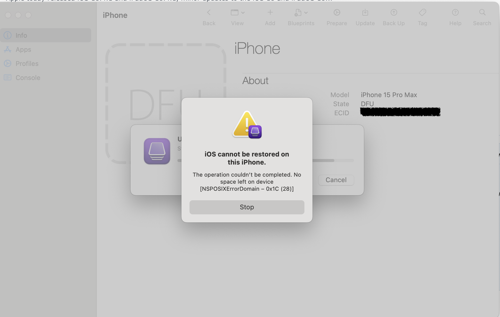Click the yellow minimize window button

(18, 15)
